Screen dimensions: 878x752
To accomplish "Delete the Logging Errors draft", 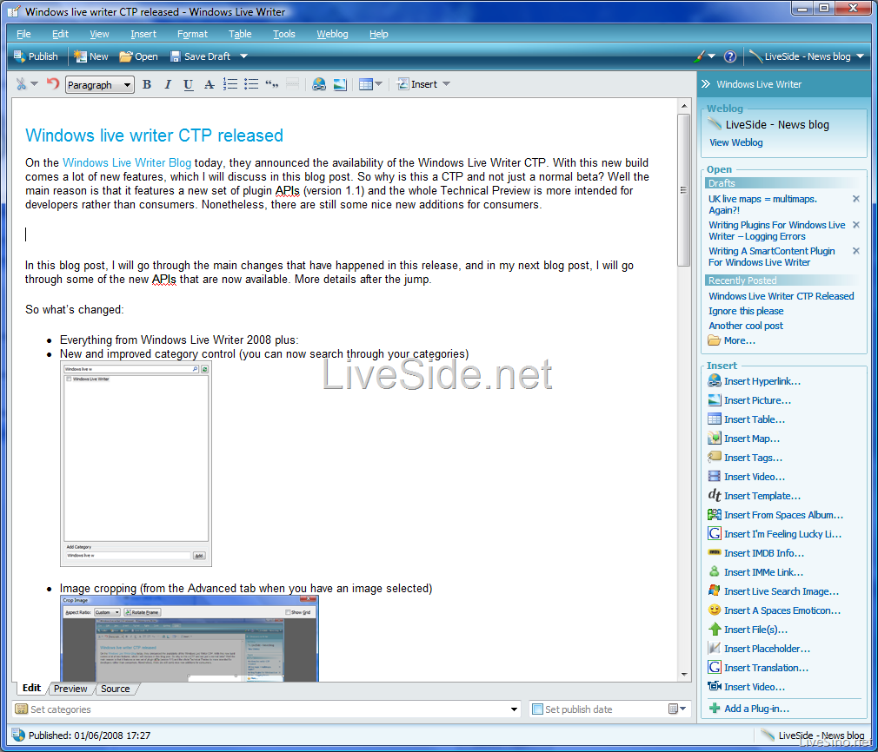I will (855, 225).
